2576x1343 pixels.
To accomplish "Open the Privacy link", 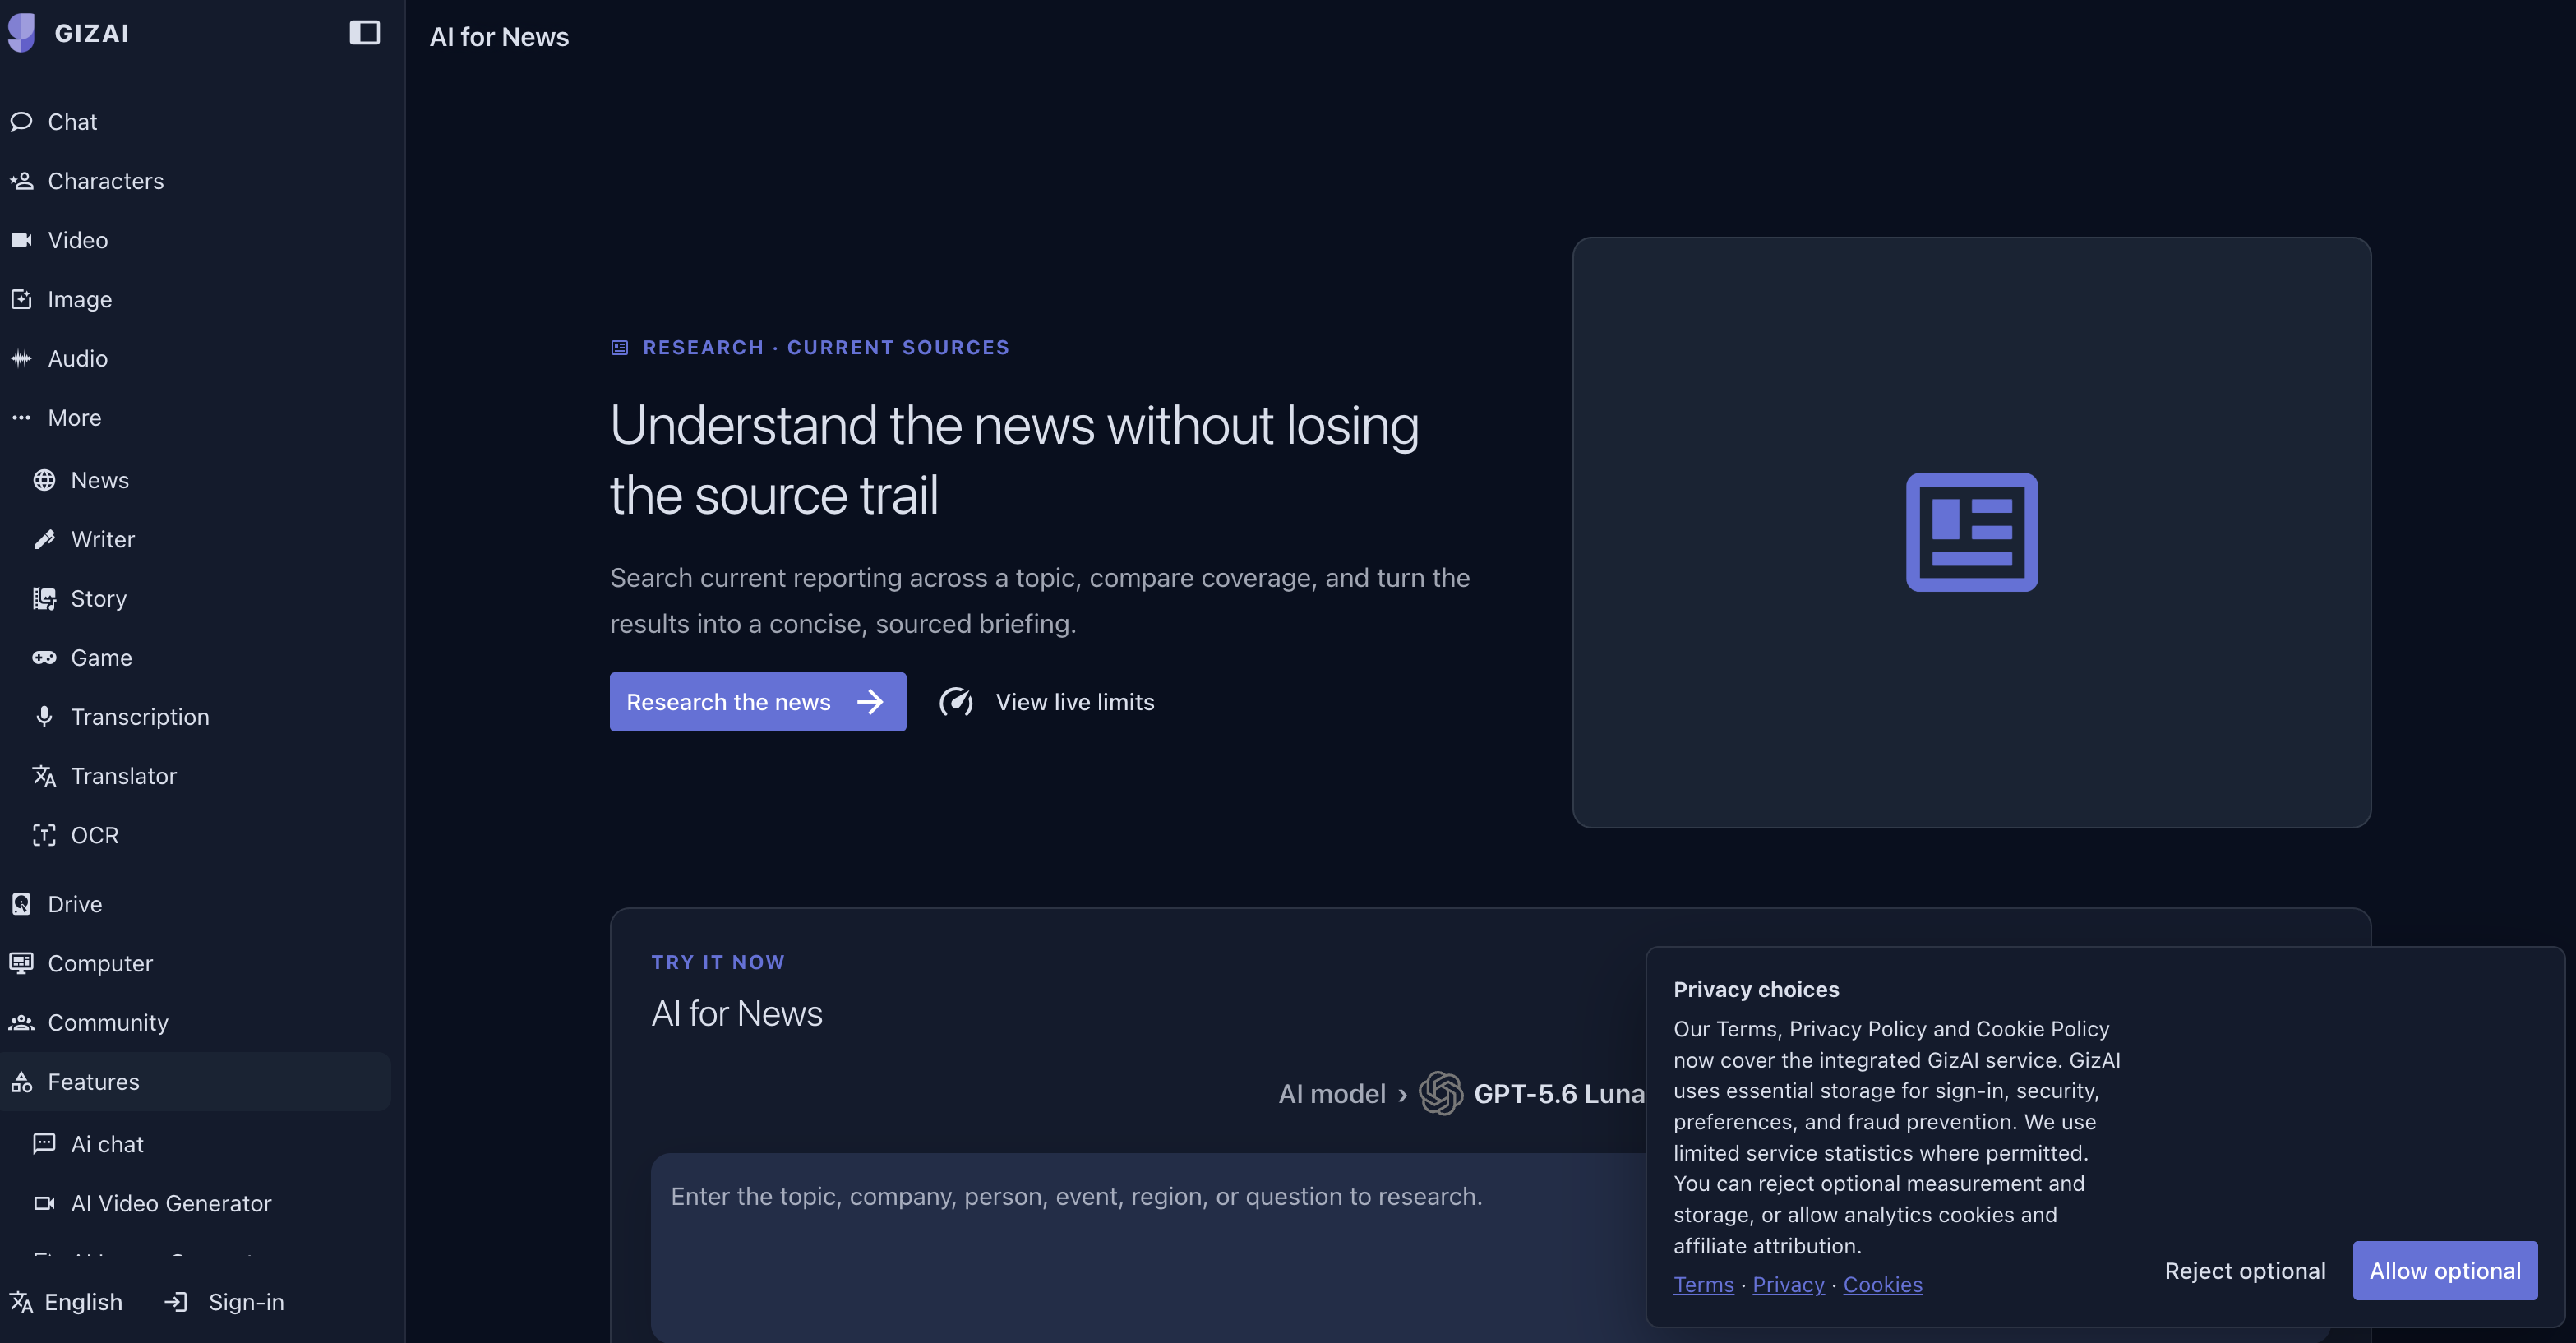I will 1788,1285.
